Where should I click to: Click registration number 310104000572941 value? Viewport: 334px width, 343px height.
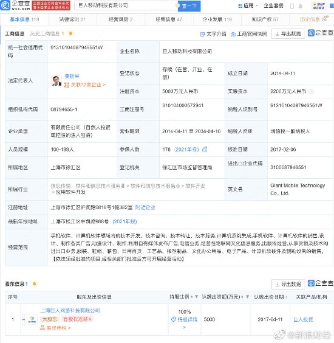coord(183,105)
